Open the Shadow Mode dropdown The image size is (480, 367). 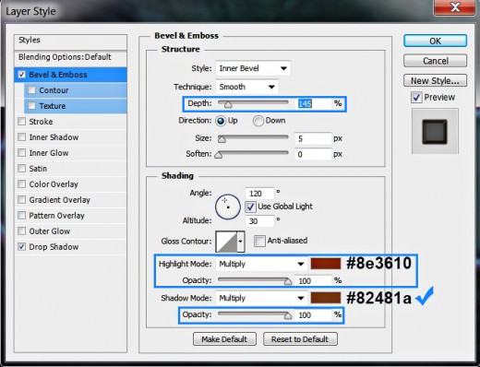tap(261, 298)
